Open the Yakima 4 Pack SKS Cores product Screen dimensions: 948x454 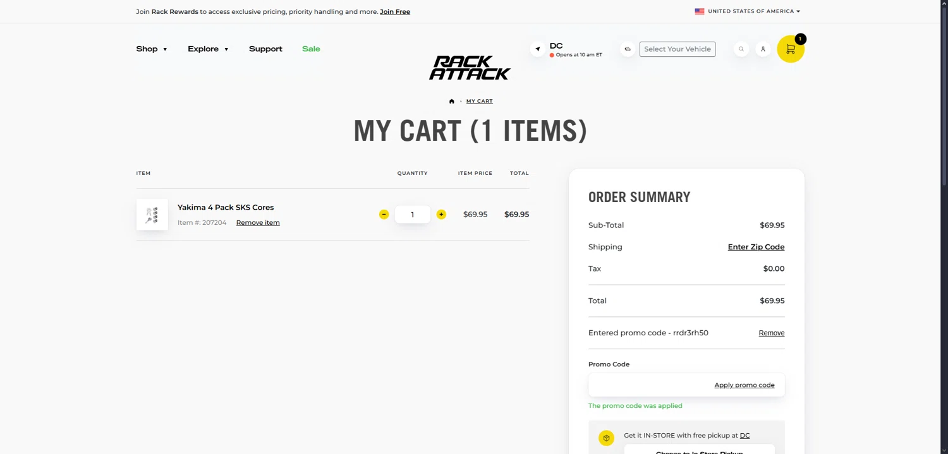pyautogui.click(x=226, y=207)
